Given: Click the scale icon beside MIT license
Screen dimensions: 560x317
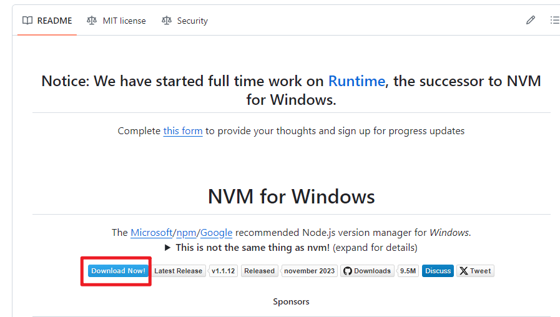Looking at the screenshot, I should (91, 21).
